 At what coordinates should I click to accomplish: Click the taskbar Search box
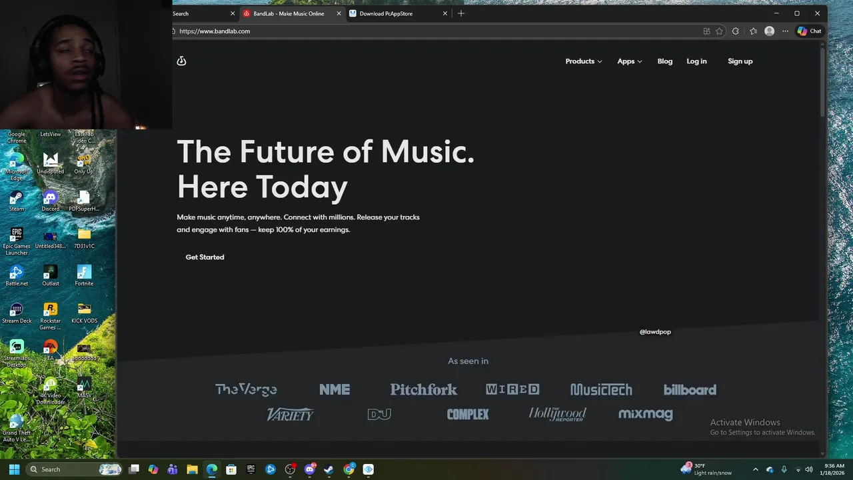pyautogui.click(x=75, y=469)
